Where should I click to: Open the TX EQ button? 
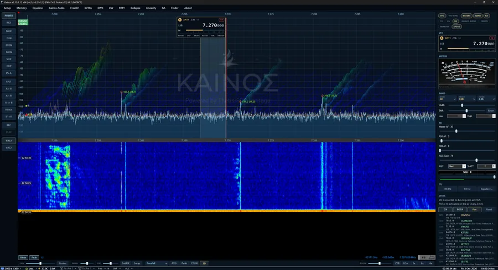(x=467, y=189)
